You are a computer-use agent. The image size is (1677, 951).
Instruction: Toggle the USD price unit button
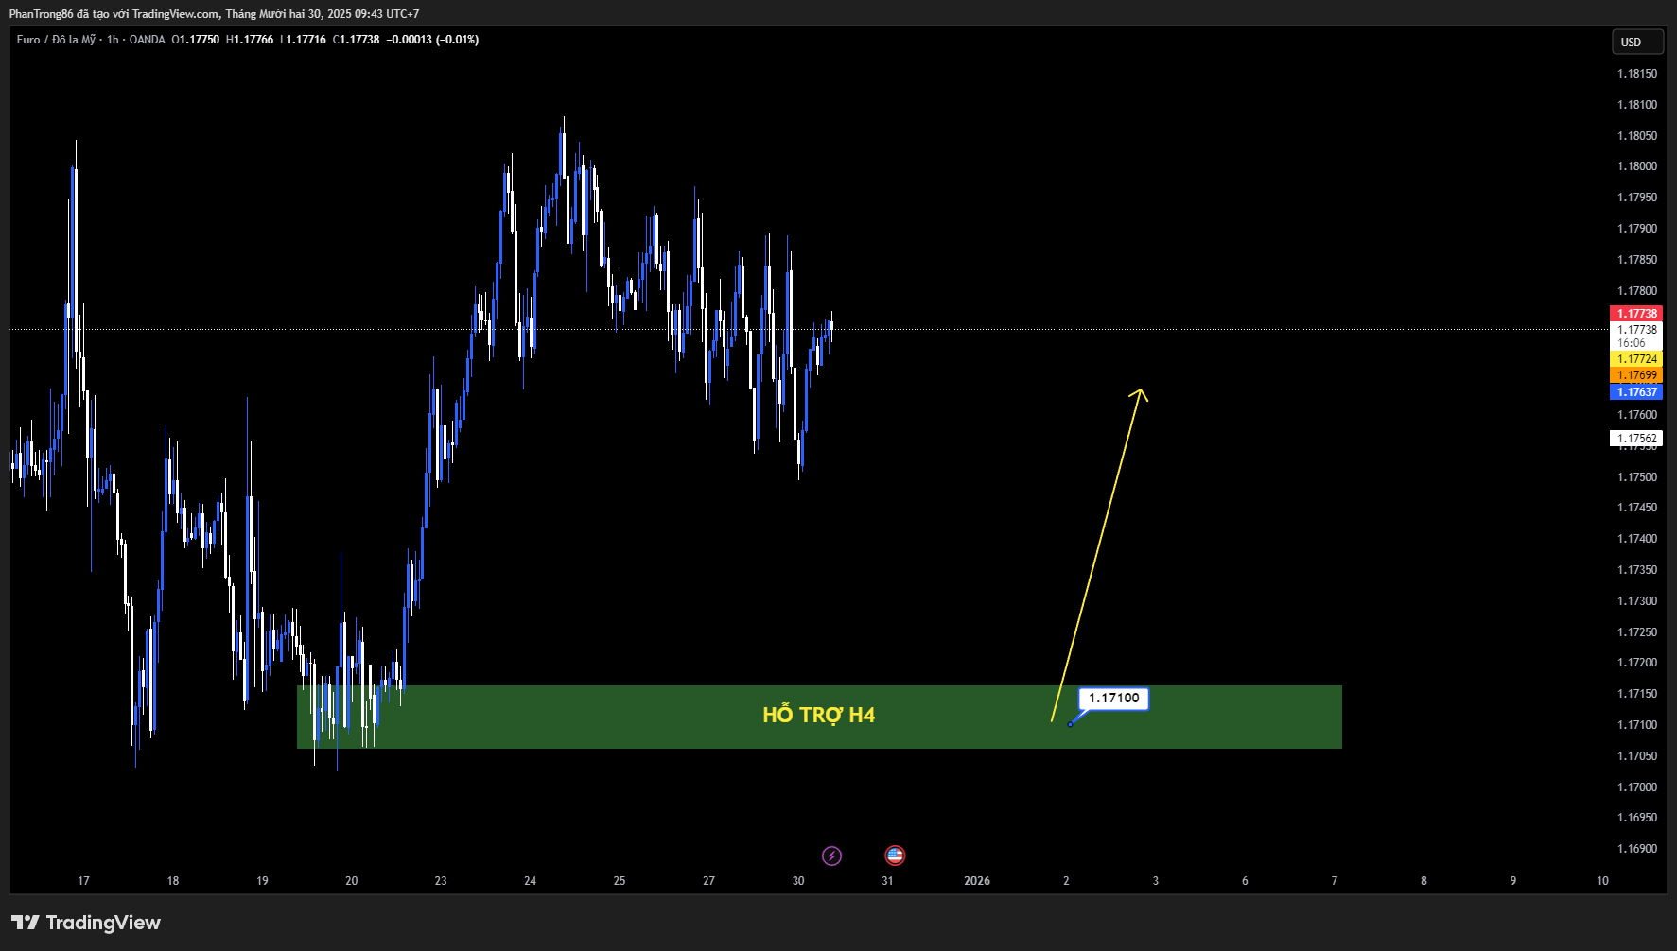tap(1637, 42)
